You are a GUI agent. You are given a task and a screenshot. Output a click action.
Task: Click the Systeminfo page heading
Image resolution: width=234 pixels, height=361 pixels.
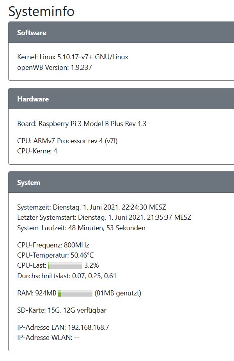[x=41, y=11]
